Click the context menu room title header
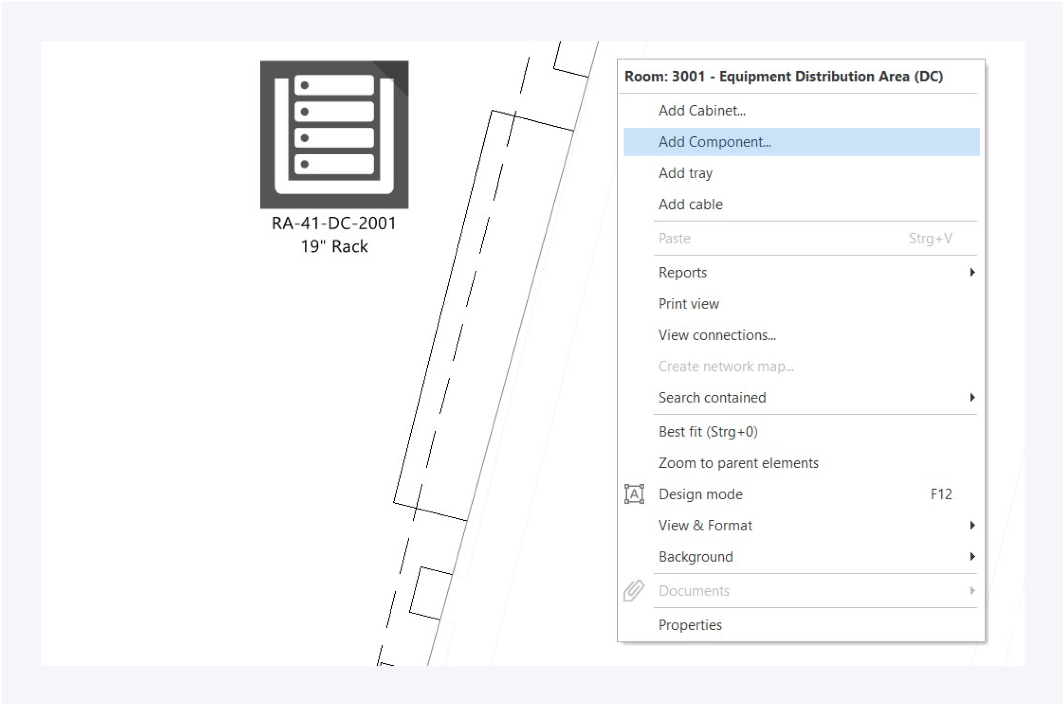Viewport: 1063px width, 704px height. [x=783, y=76]
